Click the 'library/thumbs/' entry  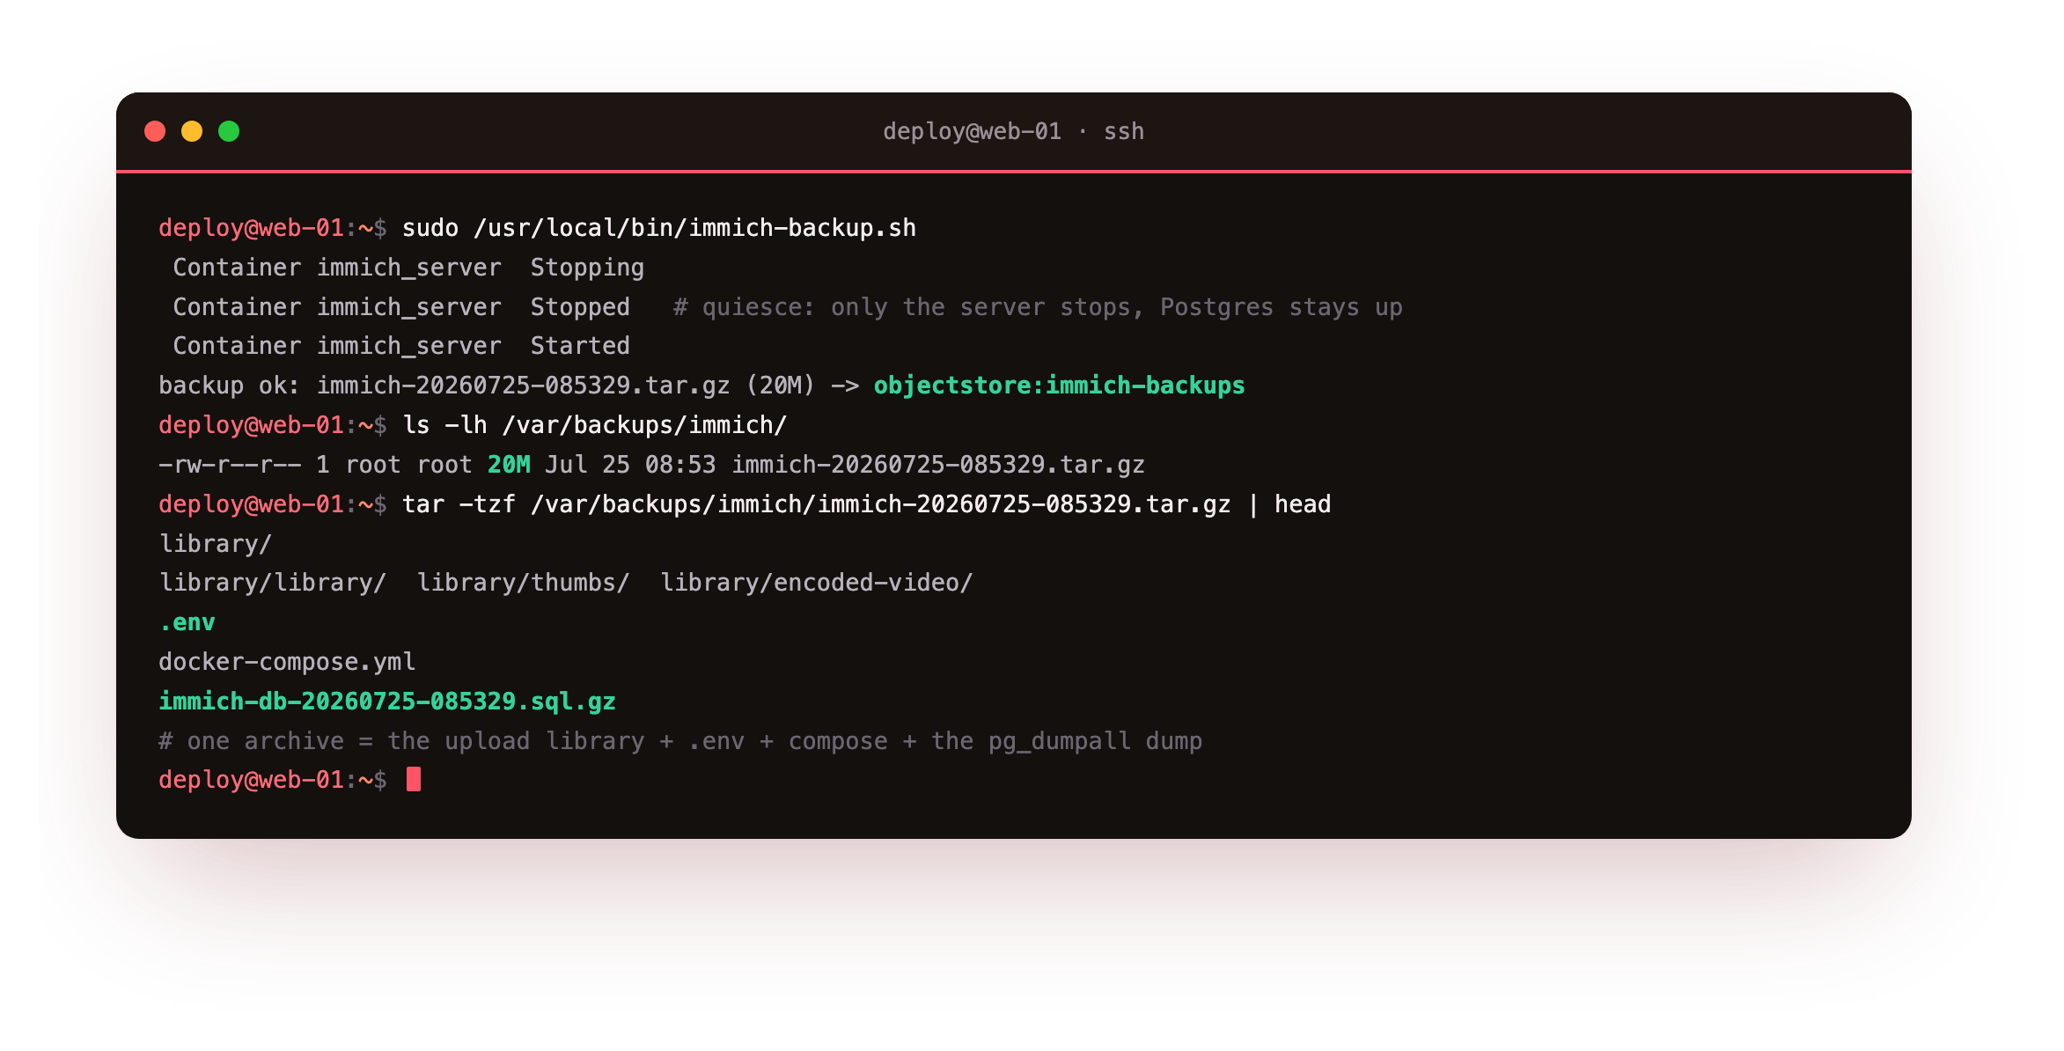[523, 583]
